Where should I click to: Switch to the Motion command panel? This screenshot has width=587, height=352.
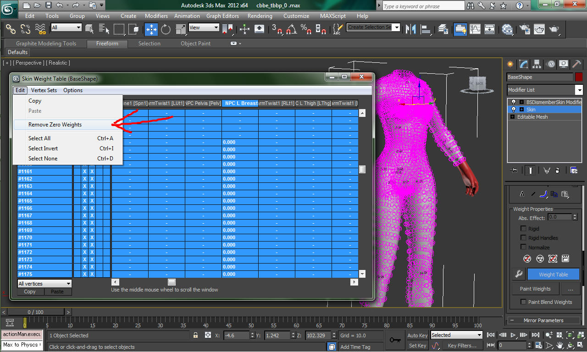pos(551,64)
